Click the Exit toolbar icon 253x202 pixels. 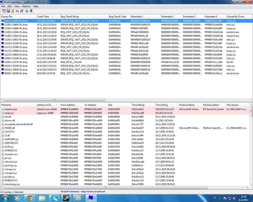pyautogui.click(x=31, y=11)
